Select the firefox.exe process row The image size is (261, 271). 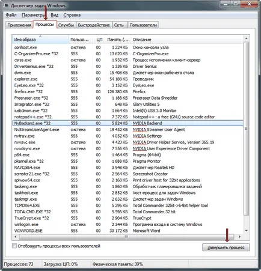[x=127, y=91]
